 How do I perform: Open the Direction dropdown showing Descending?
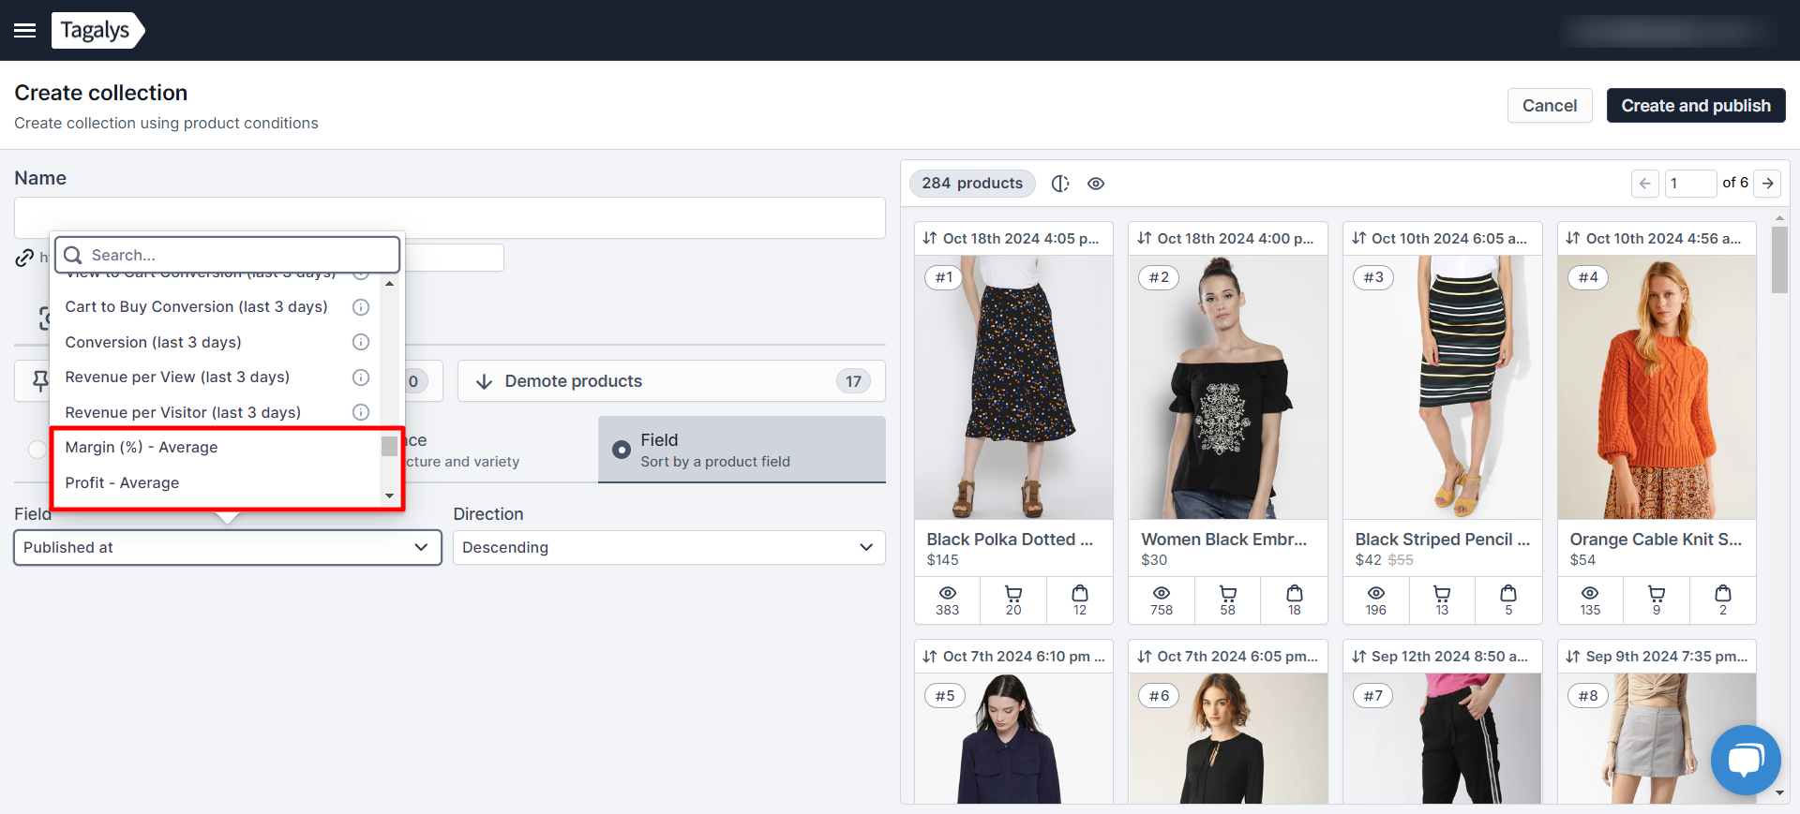[x=669, y=547]
